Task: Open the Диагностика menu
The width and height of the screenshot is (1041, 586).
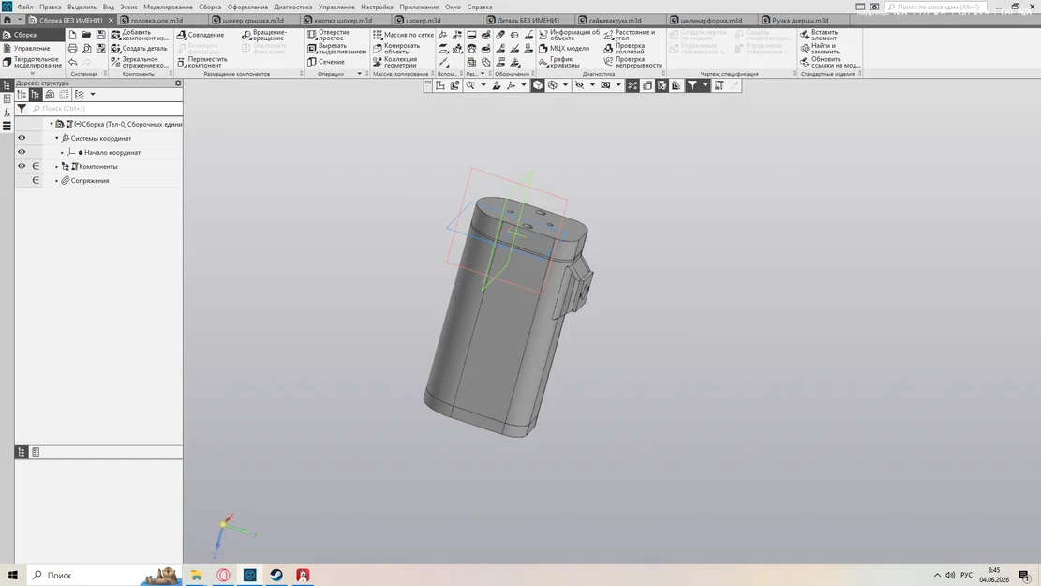Action: tap(292, 7)
